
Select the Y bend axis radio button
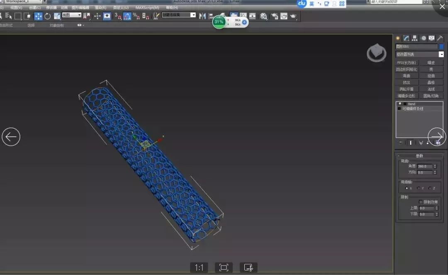tap(418, 188)
